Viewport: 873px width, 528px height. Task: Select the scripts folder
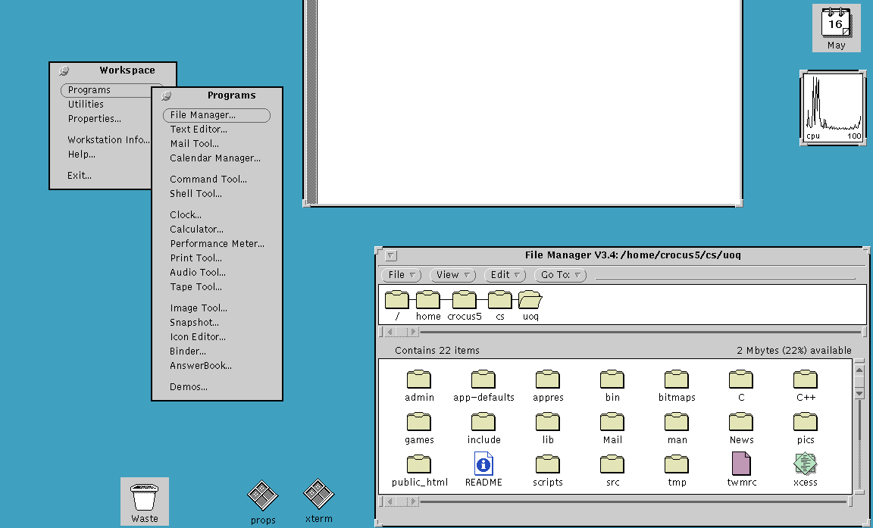(548, 464)
